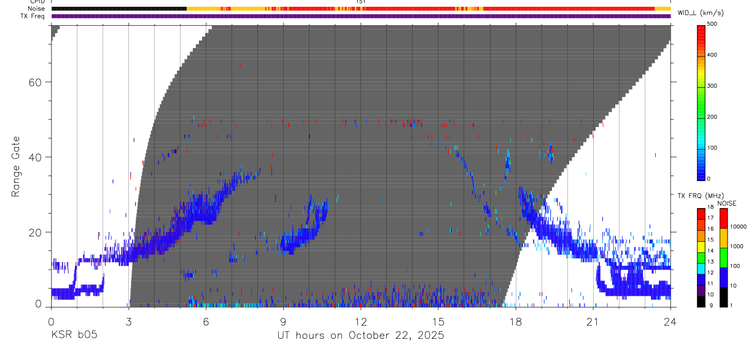Click the 'NOISE' legend title
Image resolution: width=754 pixels, height=348 pixels.
pos(726,203)
